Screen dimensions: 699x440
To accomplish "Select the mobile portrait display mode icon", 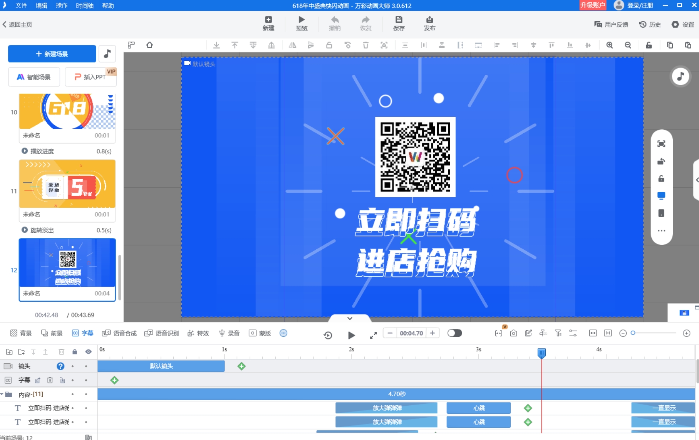I will pos(661,213).
